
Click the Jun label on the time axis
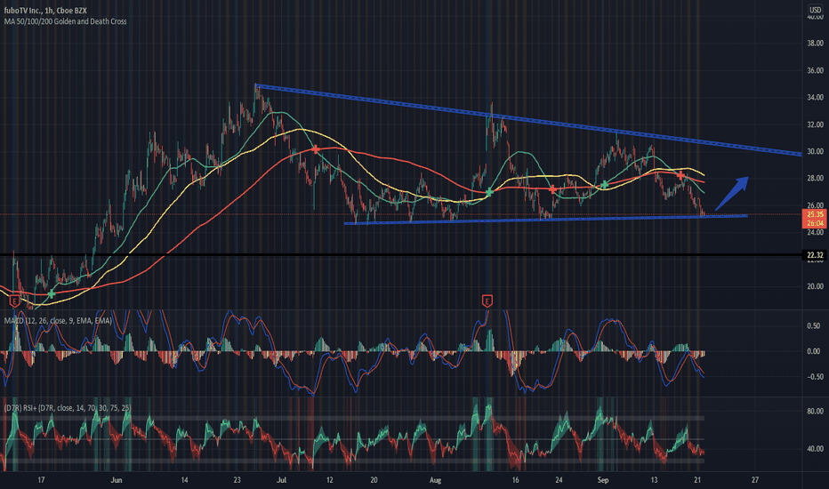click(117, 480)
